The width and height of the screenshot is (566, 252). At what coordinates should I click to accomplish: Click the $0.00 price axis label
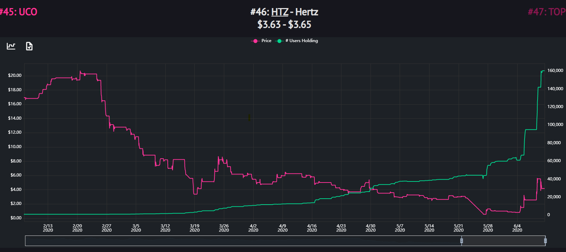coord(16,218)
